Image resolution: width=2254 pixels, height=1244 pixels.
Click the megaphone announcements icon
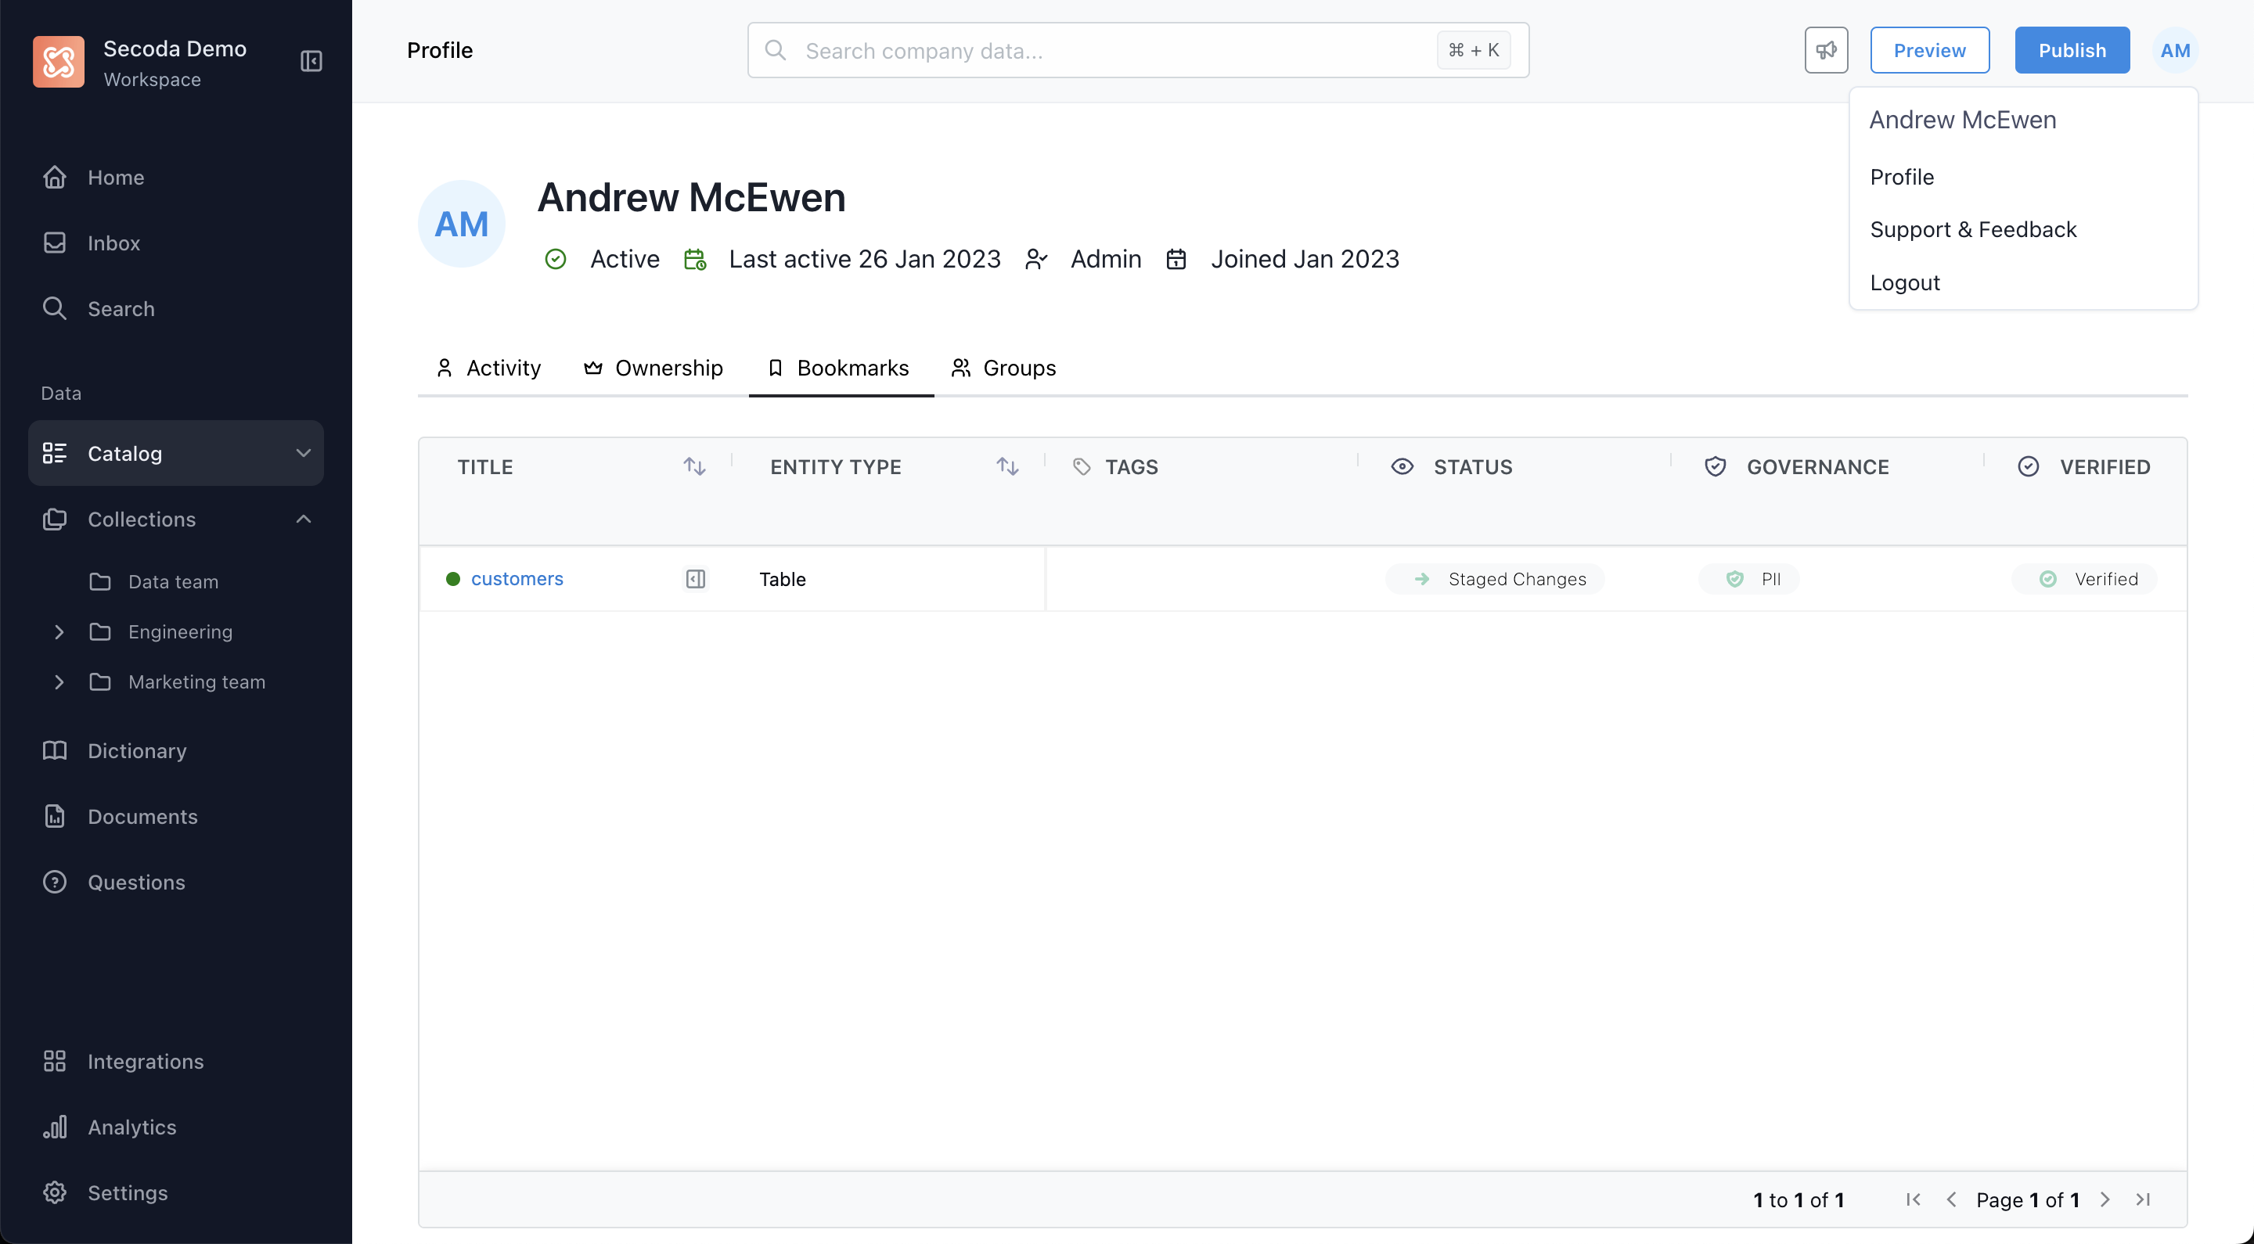pos(1826,50)
